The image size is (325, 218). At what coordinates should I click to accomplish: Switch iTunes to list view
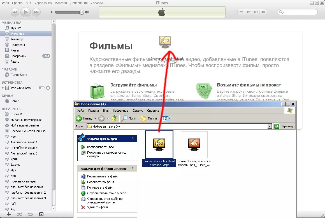(241, 12)
